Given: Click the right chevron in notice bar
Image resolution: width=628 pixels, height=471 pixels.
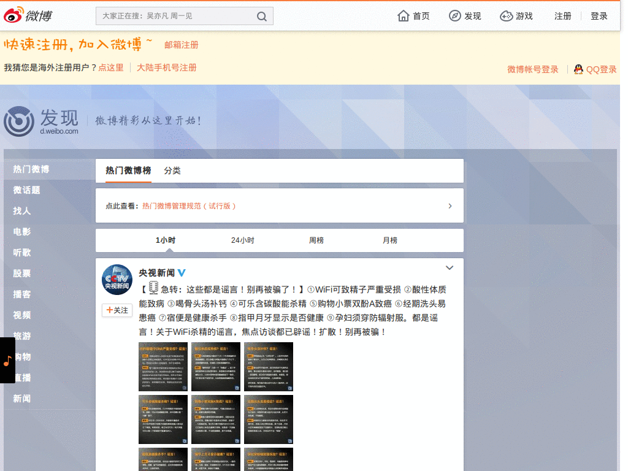Looking at the screenshot, I should 450,206.
